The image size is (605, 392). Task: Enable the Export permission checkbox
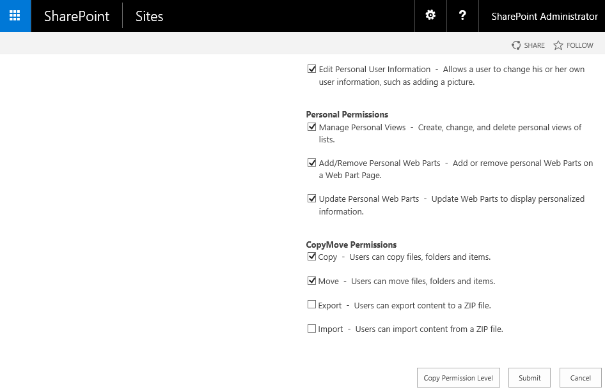[x=312, y=305]
